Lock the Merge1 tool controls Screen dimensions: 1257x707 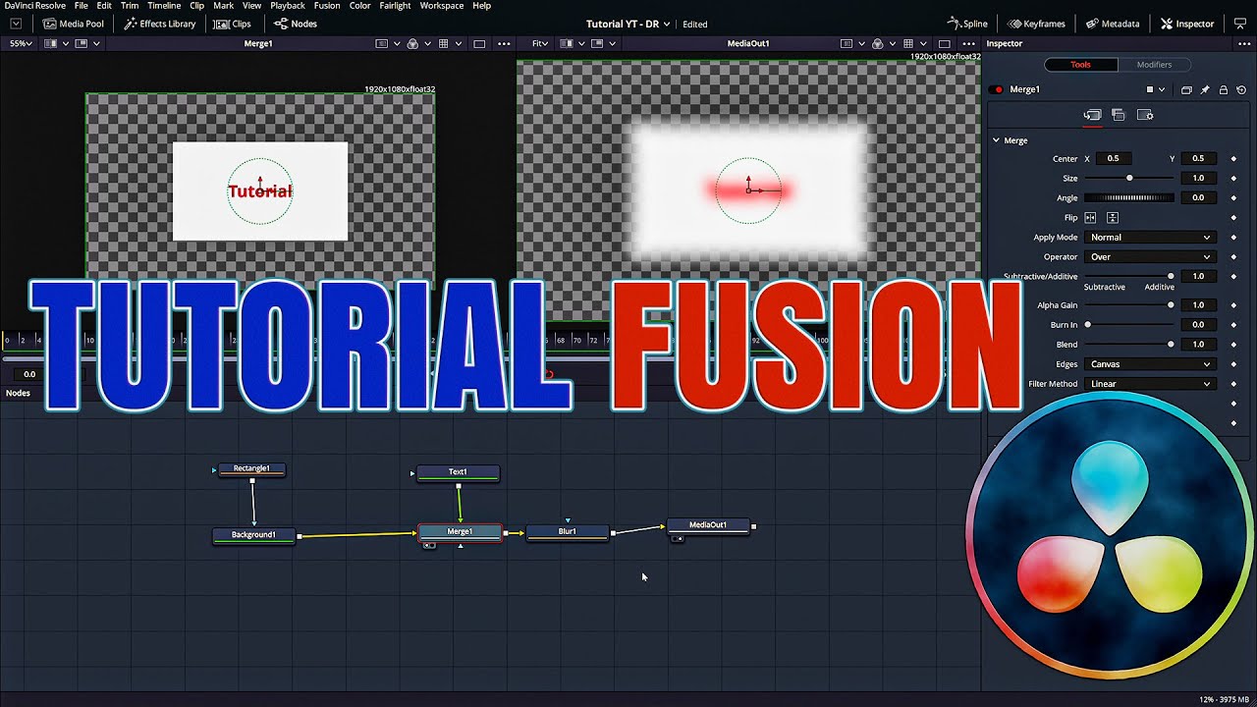(1224, 89)
